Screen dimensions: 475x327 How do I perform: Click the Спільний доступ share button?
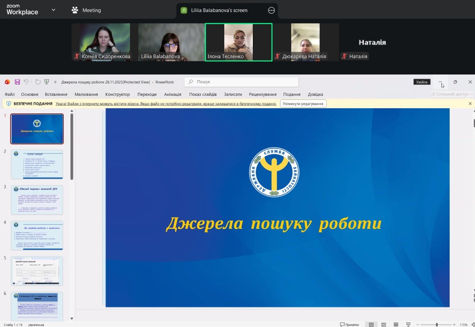[x=452, y=94]
